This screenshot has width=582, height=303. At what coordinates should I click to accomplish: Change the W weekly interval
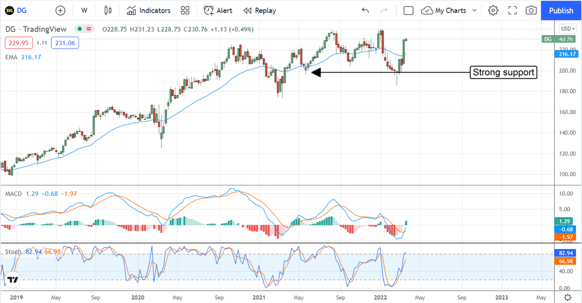pos(84,10)
